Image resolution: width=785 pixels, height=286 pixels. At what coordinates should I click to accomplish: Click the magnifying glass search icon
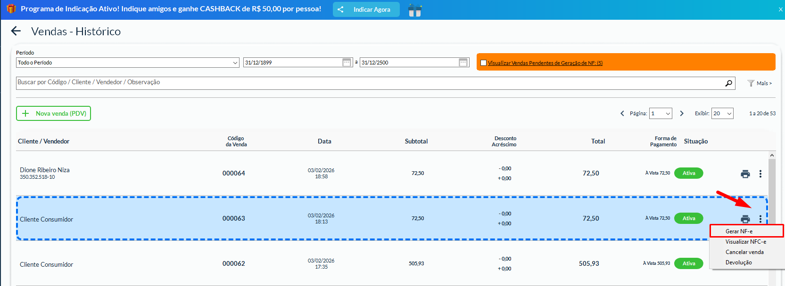[x=728, y=83]
